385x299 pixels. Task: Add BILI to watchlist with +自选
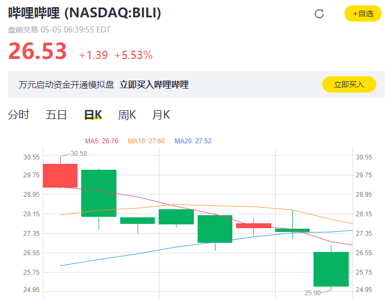pyautogui.click(x=363, y=14)
